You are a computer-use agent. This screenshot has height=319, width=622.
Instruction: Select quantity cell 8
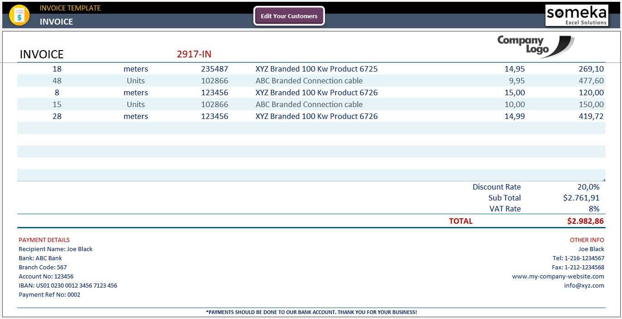pyautogui.click(x=57, y=93)
